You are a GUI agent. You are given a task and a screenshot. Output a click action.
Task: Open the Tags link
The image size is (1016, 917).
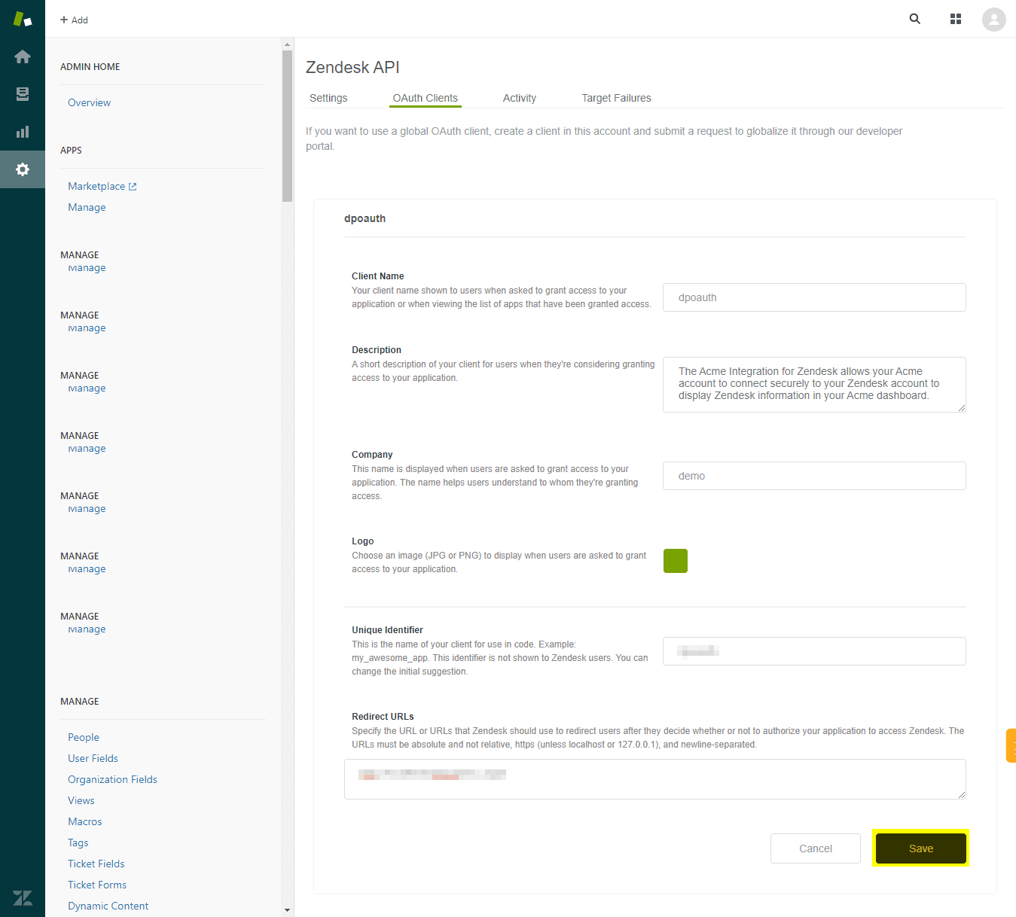point(78,842)
